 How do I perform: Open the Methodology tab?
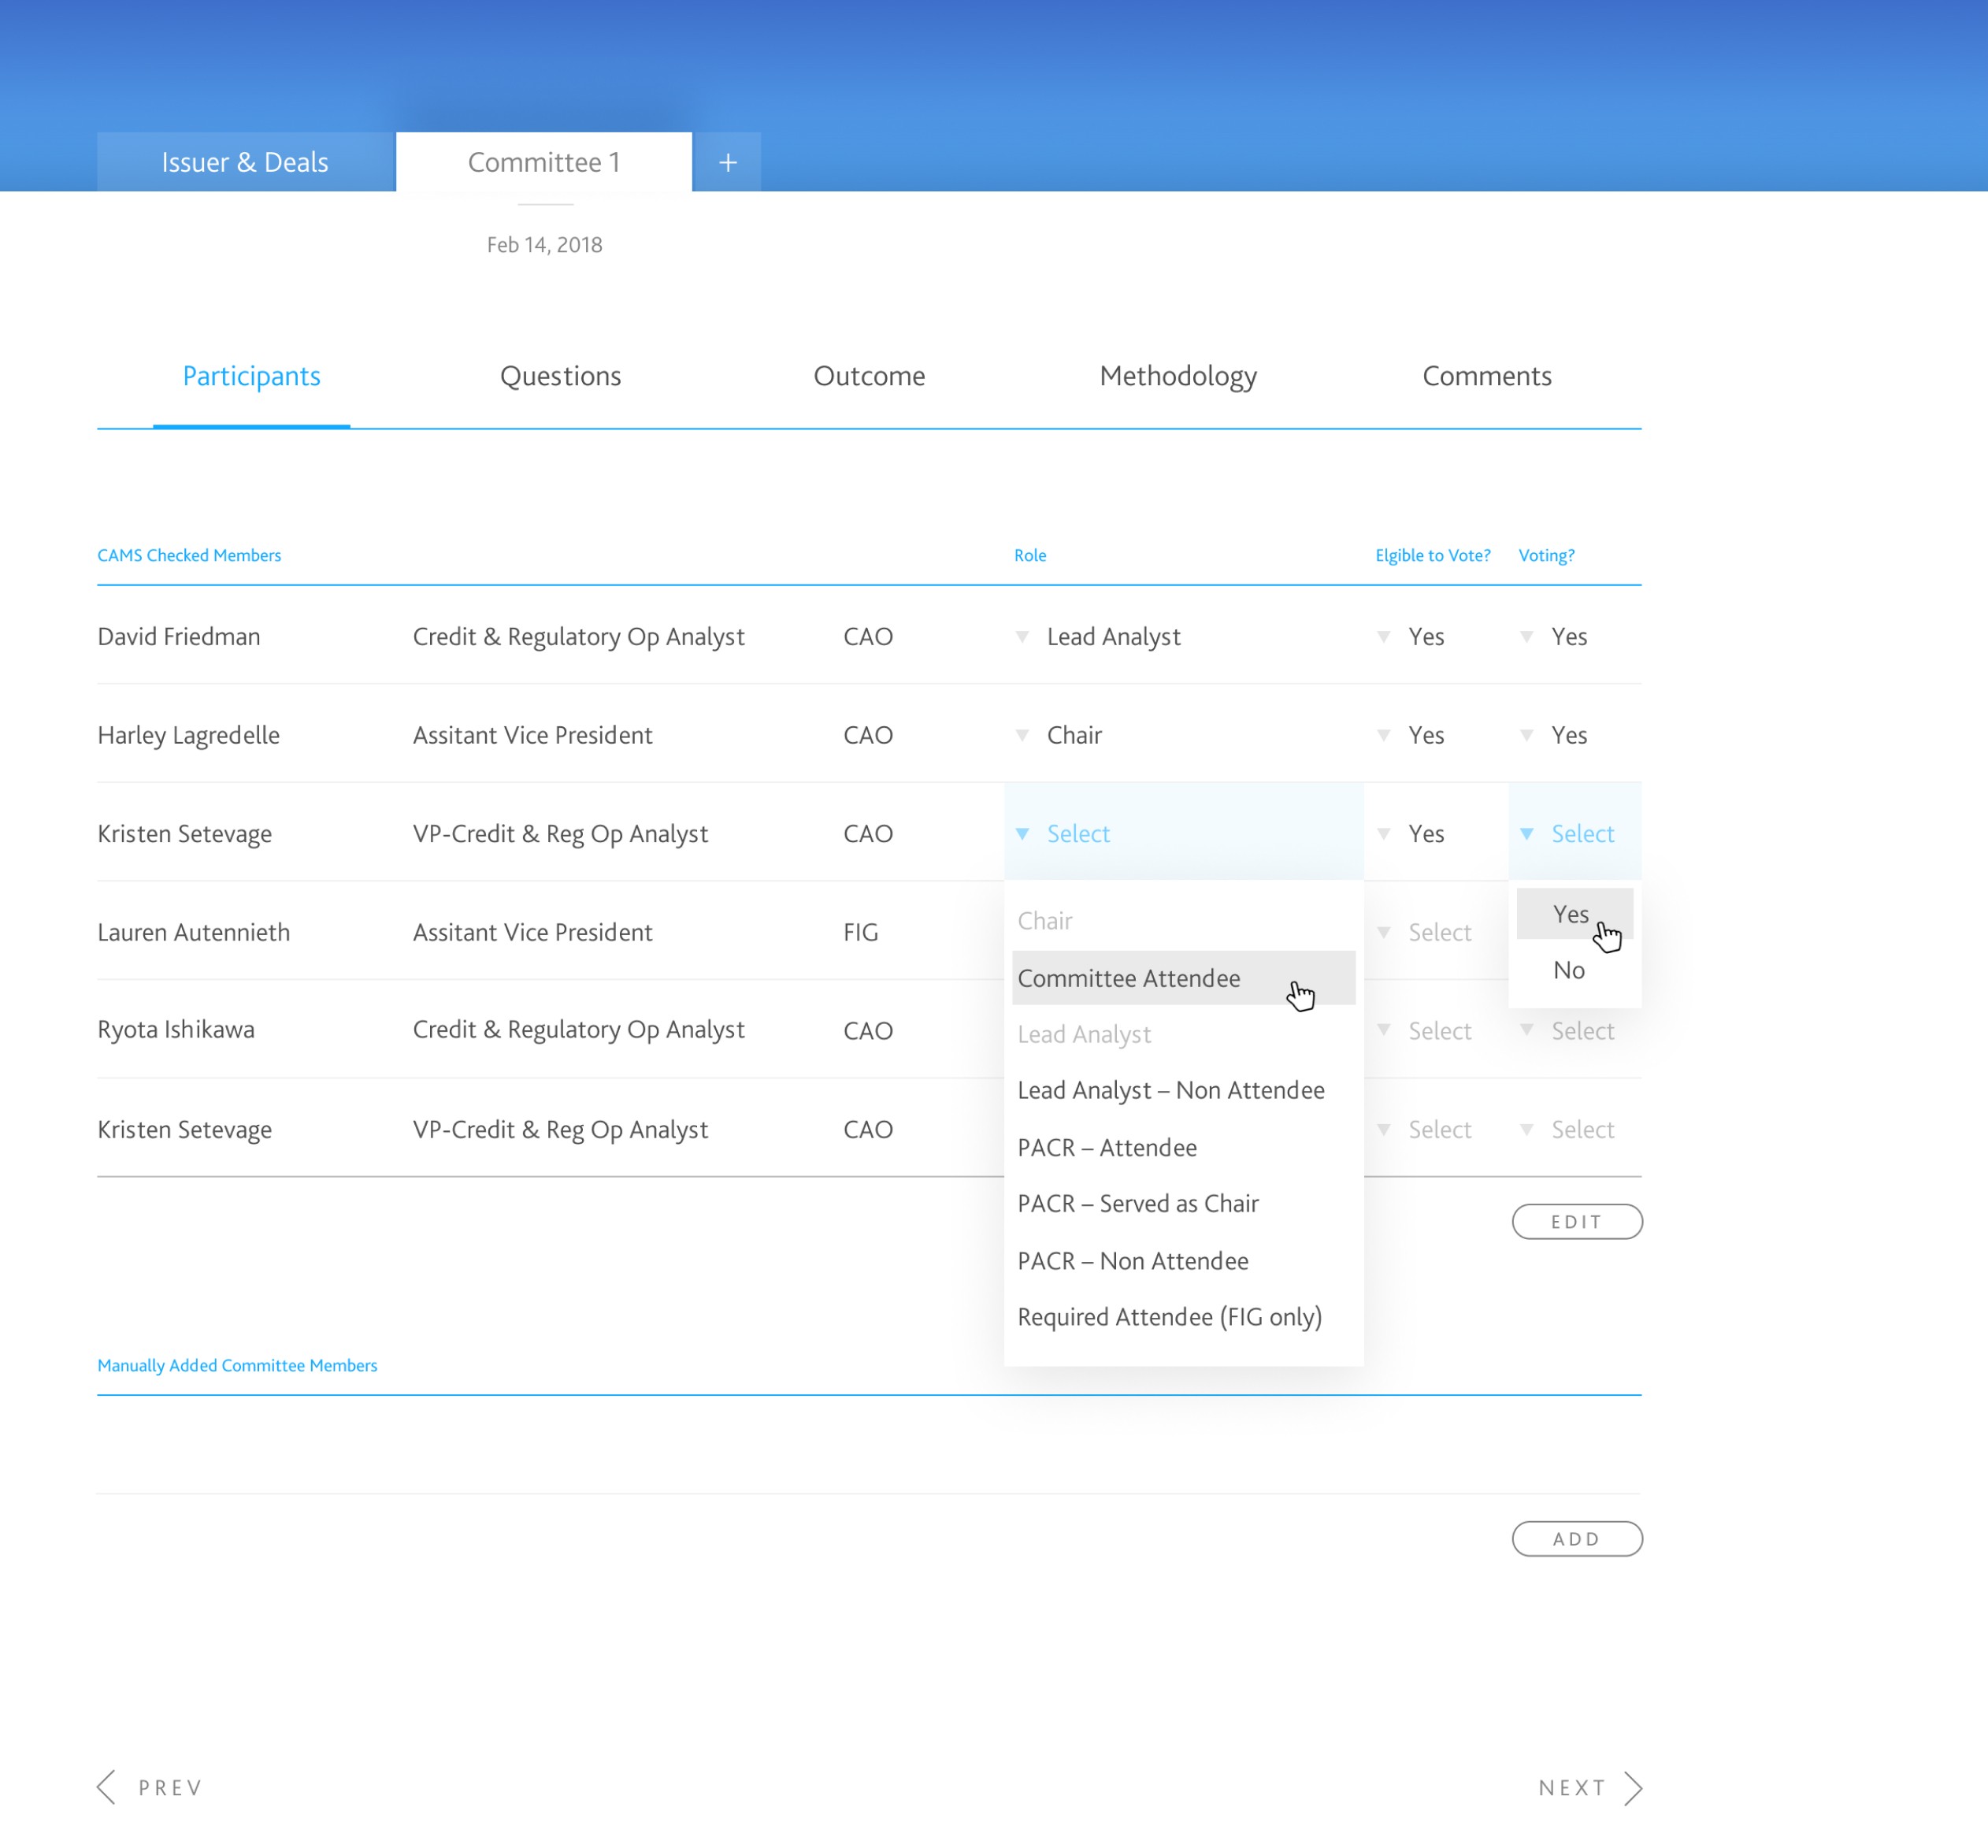point(1177,376)
